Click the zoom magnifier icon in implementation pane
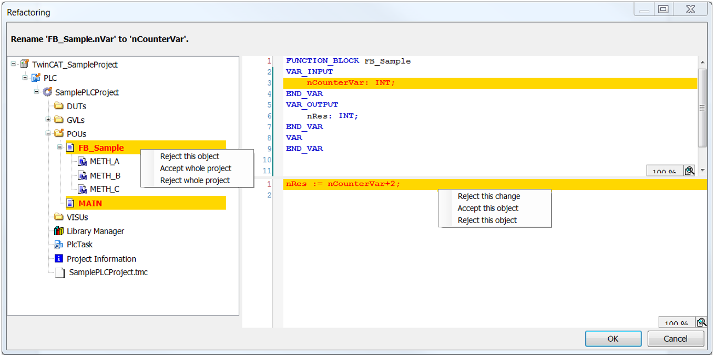The width and height of the screenshot is (715, 357). click(x=701, y=322)
